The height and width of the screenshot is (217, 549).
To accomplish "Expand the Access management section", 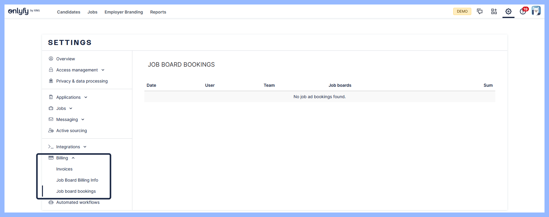I will coord(77,70).
